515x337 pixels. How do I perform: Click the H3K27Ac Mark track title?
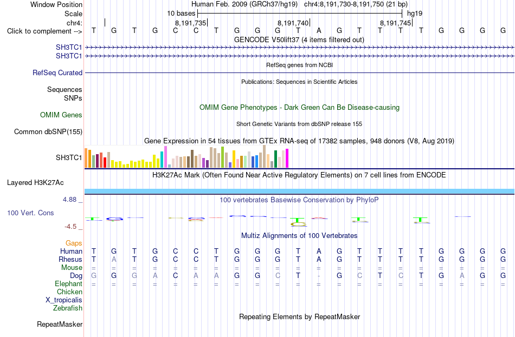pos(299,175)
